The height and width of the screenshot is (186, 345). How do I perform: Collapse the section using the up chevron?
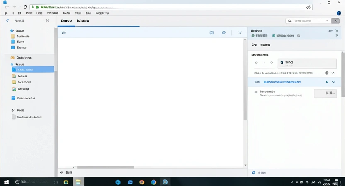tap(333, 73)
